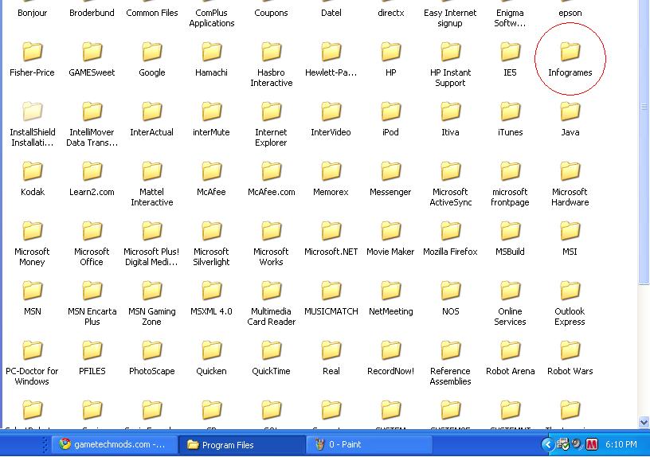The image size is (650, 457).
Task: Click the Learn2.com folder label
Action: pyautogui.click(x=92, y=192)
